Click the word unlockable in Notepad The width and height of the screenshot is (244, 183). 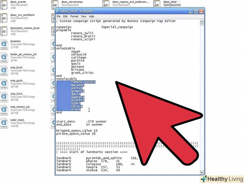coord(65,48)
